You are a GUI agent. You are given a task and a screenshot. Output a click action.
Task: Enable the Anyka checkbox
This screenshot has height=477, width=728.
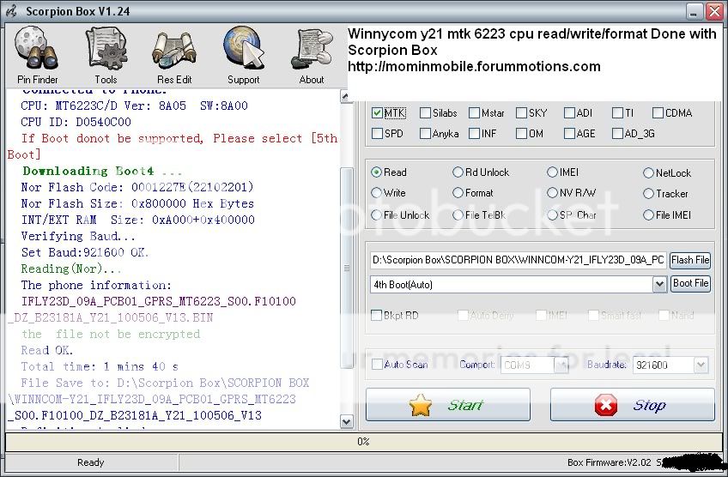point(425,134)
